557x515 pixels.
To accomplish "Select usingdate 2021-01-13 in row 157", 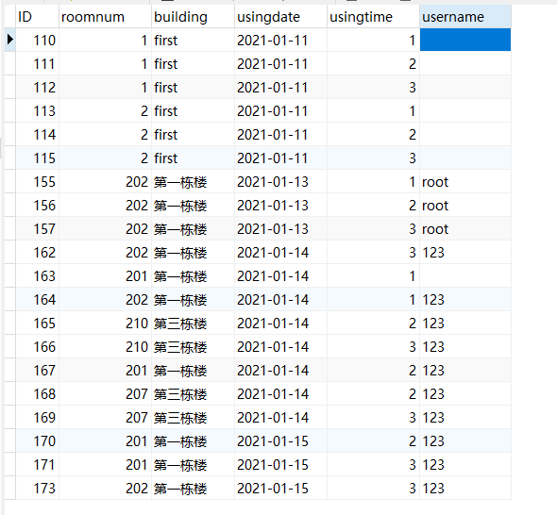I will [280, 229].
